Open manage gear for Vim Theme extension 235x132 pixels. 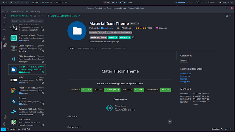[x=43, y=125]
